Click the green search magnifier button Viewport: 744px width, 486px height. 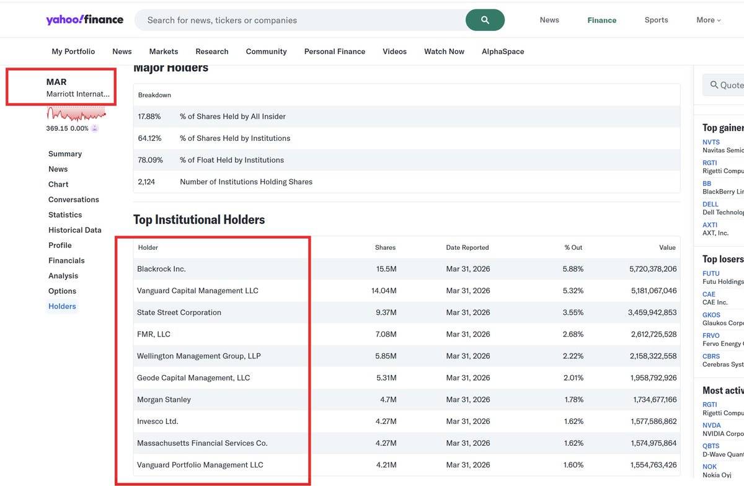pyautogui.click(x=485, y=20)
